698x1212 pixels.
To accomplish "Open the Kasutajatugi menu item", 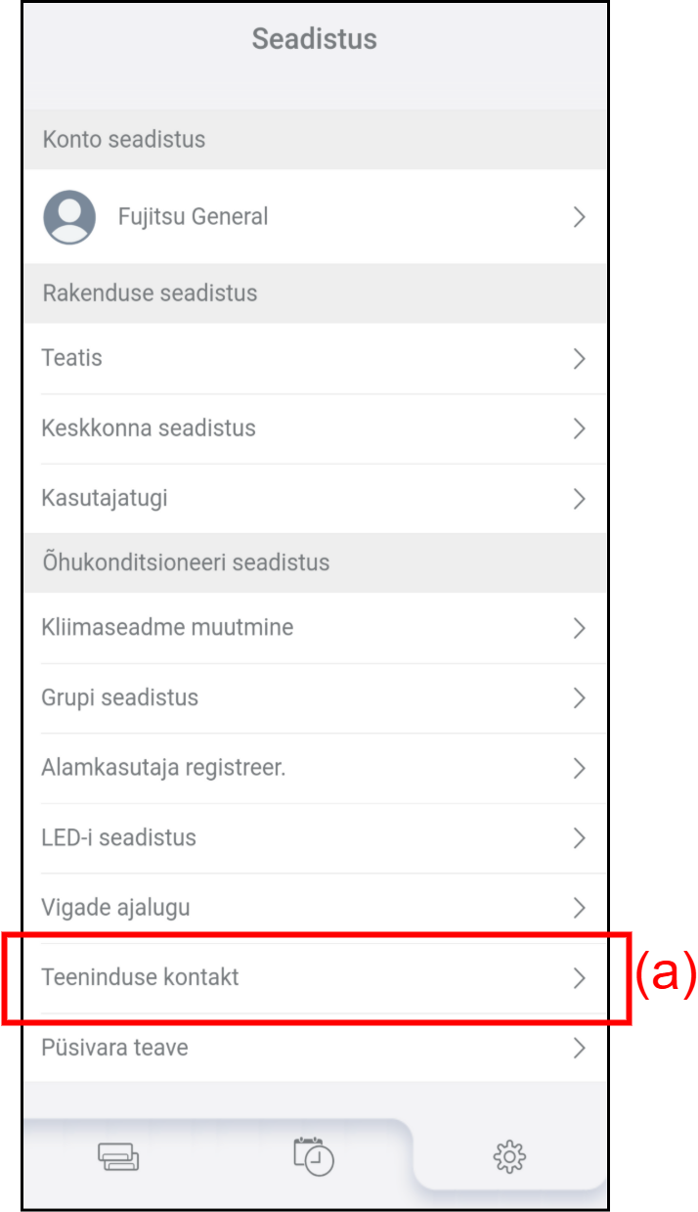I will click(105, 499).
